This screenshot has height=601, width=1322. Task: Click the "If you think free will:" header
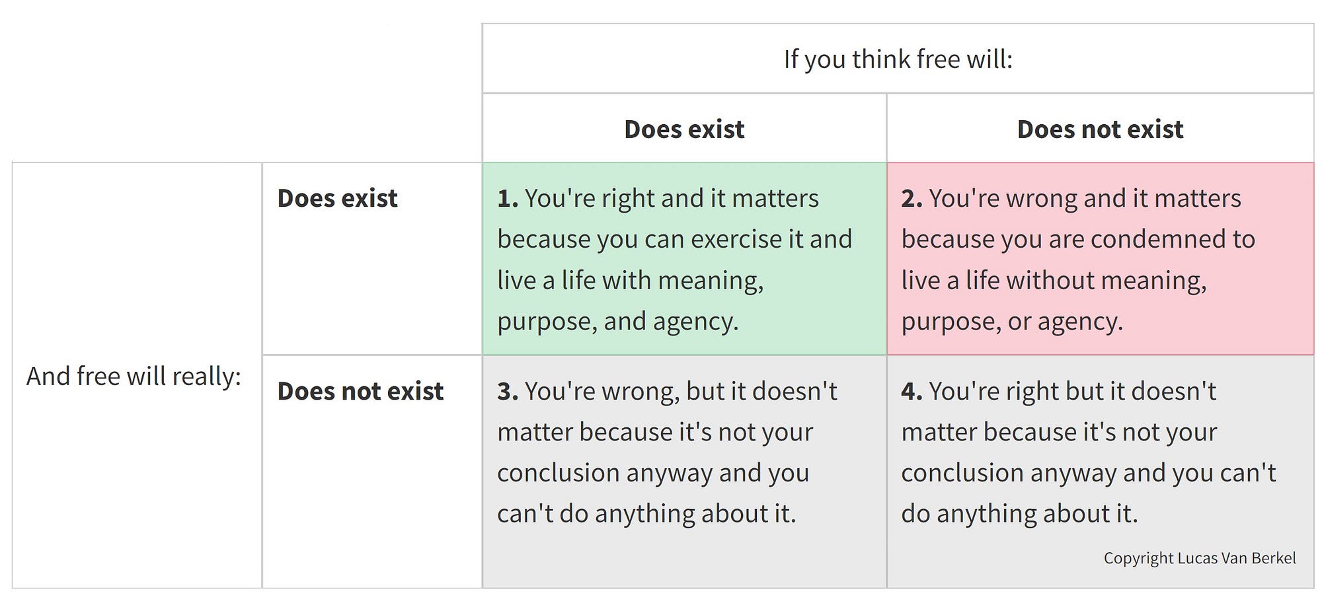(898, 59)
